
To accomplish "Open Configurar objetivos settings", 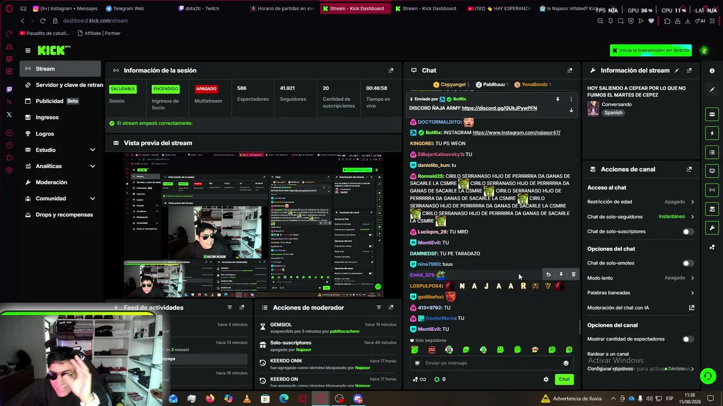I will tap(641, 369).
